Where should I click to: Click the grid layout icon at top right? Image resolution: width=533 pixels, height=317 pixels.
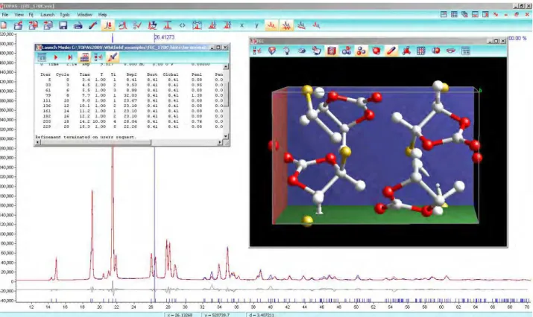[x=454, y=15]
